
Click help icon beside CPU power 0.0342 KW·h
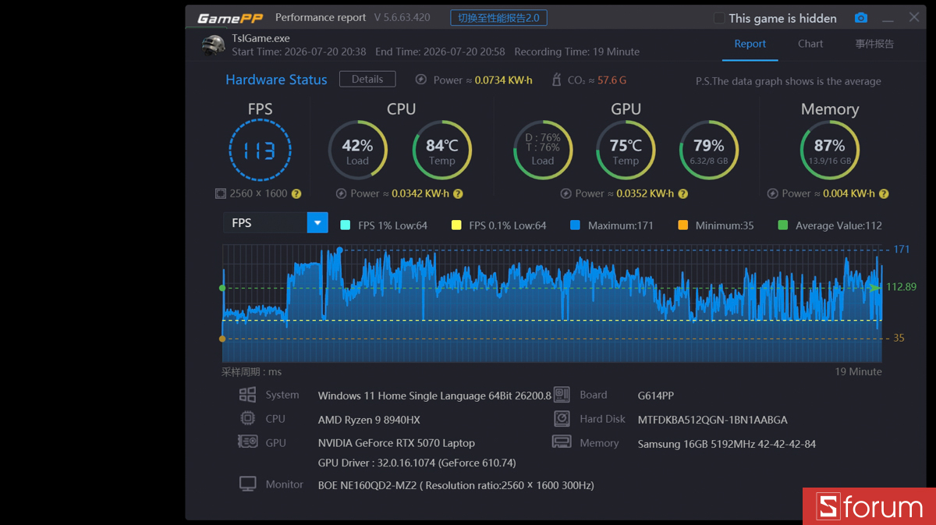[x=458, y=193]
